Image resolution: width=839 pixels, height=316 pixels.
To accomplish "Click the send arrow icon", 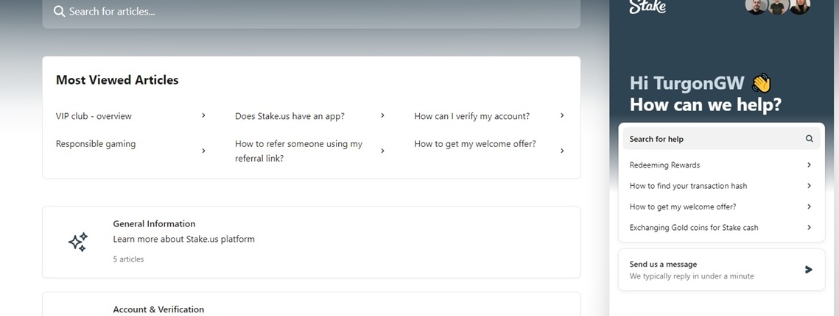I will (x=809, y=270).
